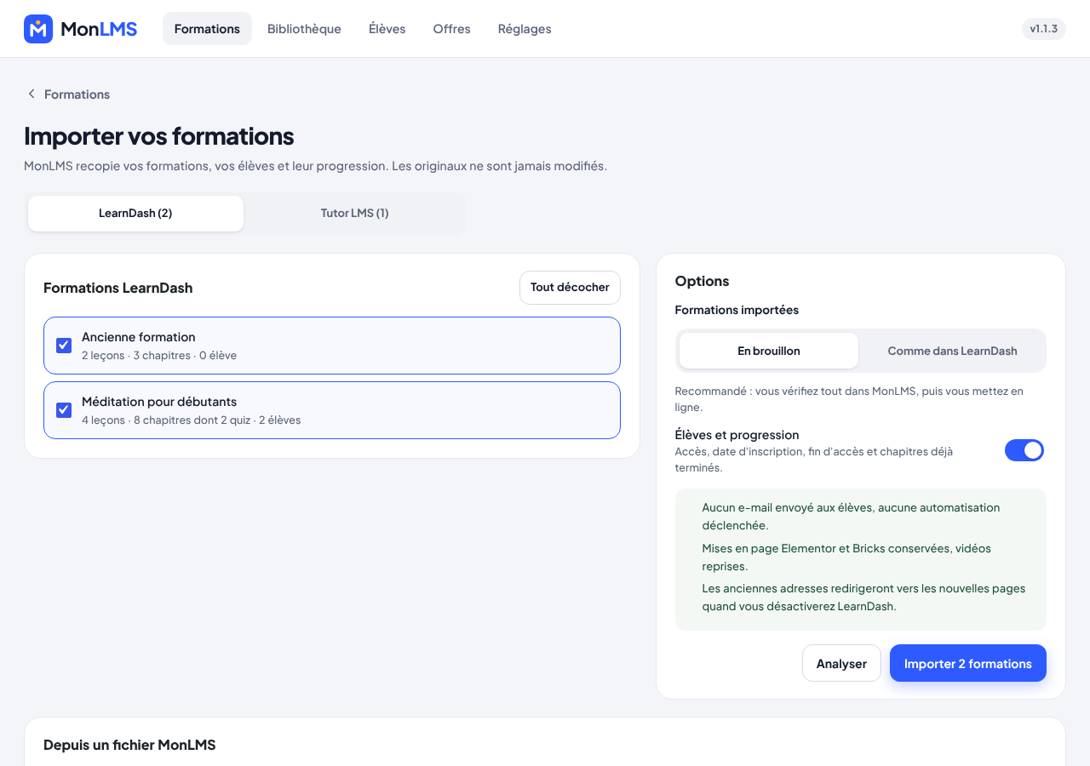
Task: Click the text "2 leçons · 3 chapitres · 0 élève"
Action: click(x=159, y=356)
